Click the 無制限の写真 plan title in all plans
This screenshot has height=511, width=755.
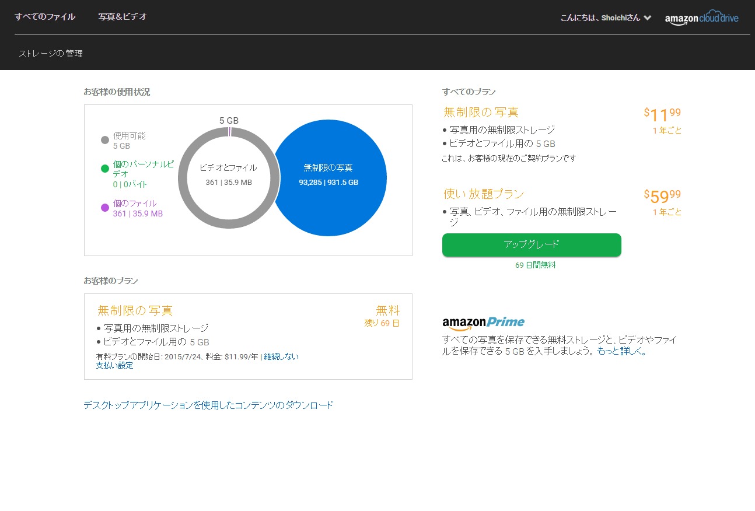pos(481,112)
